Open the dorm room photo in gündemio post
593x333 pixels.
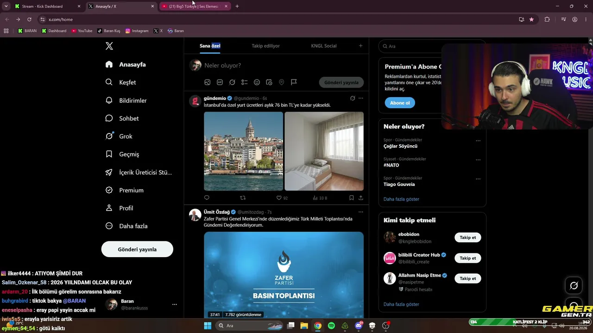pyautogui.click(x=324, y=151)
